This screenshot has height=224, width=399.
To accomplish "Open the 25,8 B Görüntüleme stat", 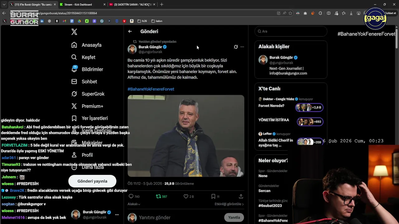I will tap(180, 184).
